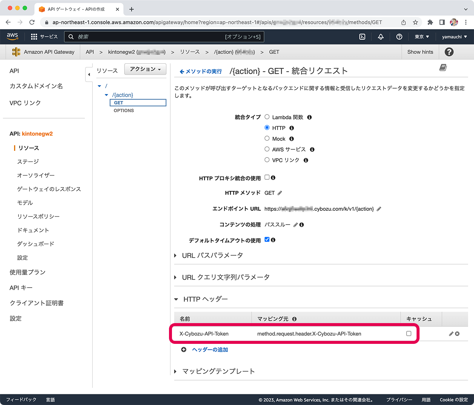The height and width of the screenshot is (405, 474).
Task: Focus the AWS 検索 search field
Action: coord(164,37)
